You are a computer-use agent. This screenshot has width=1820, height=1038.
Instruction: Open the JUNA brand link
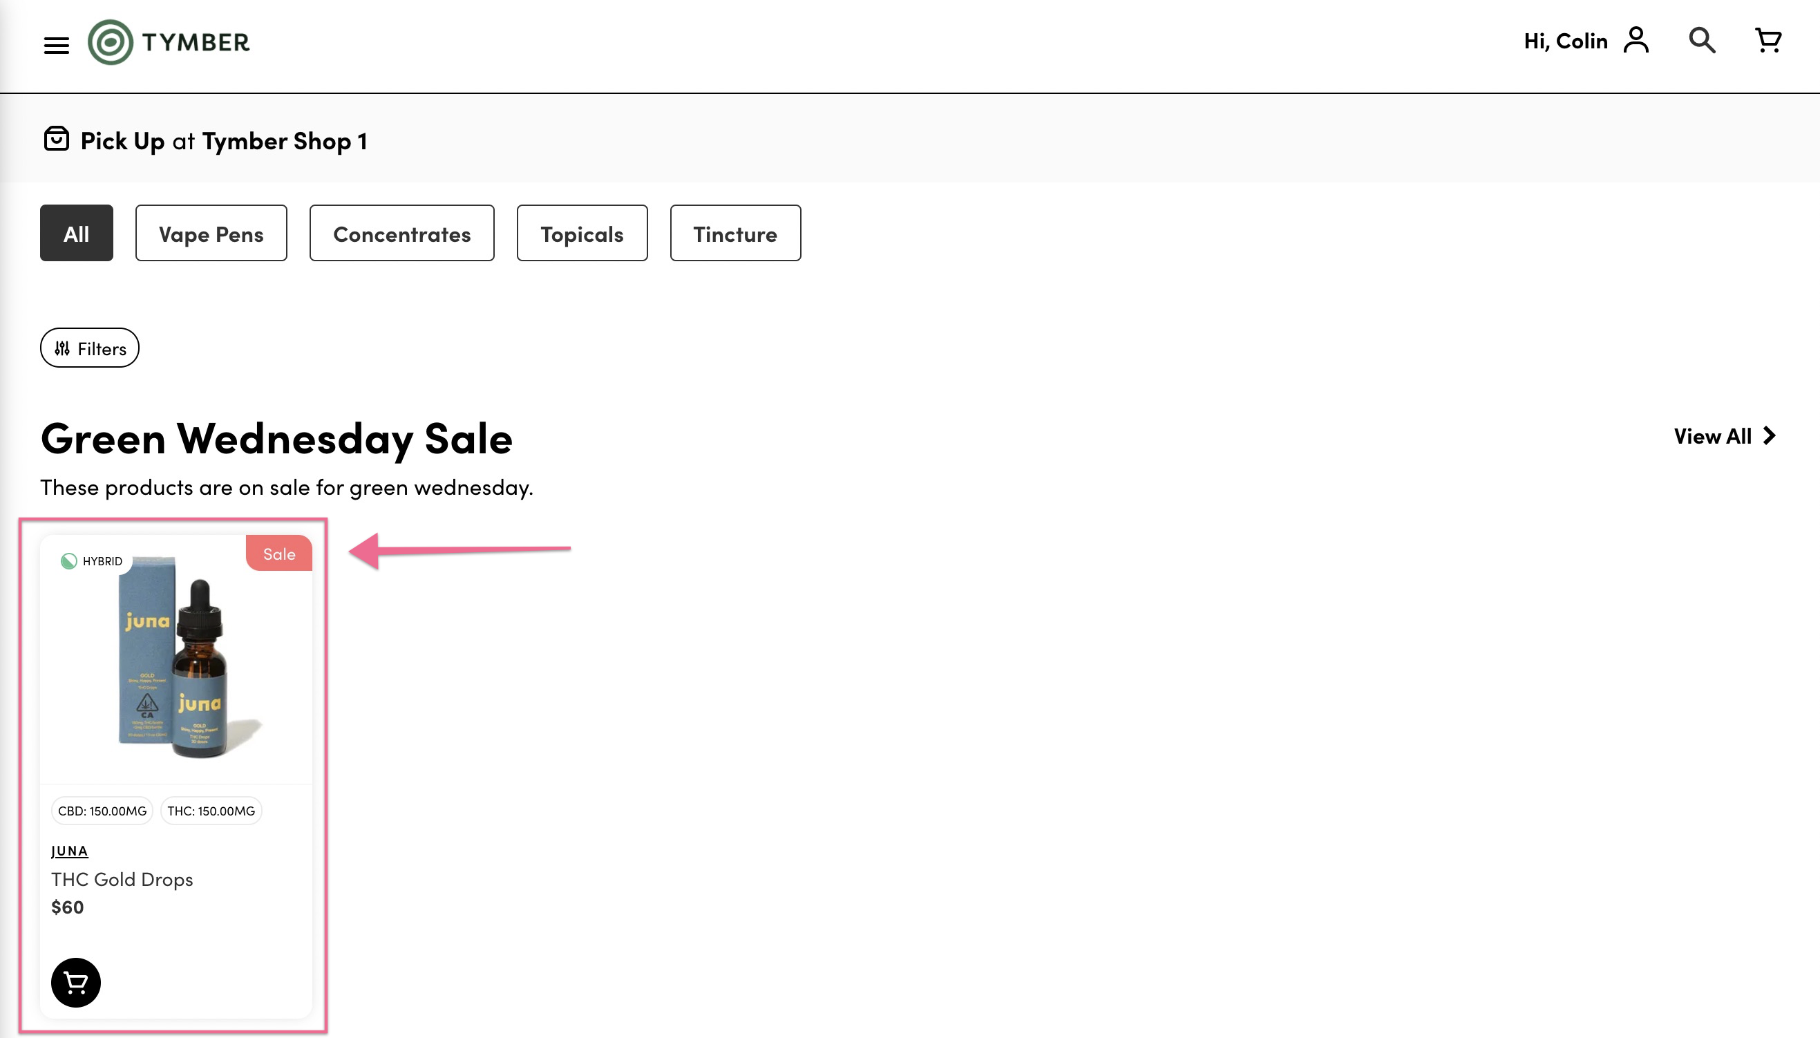click(x=70, y=851)
